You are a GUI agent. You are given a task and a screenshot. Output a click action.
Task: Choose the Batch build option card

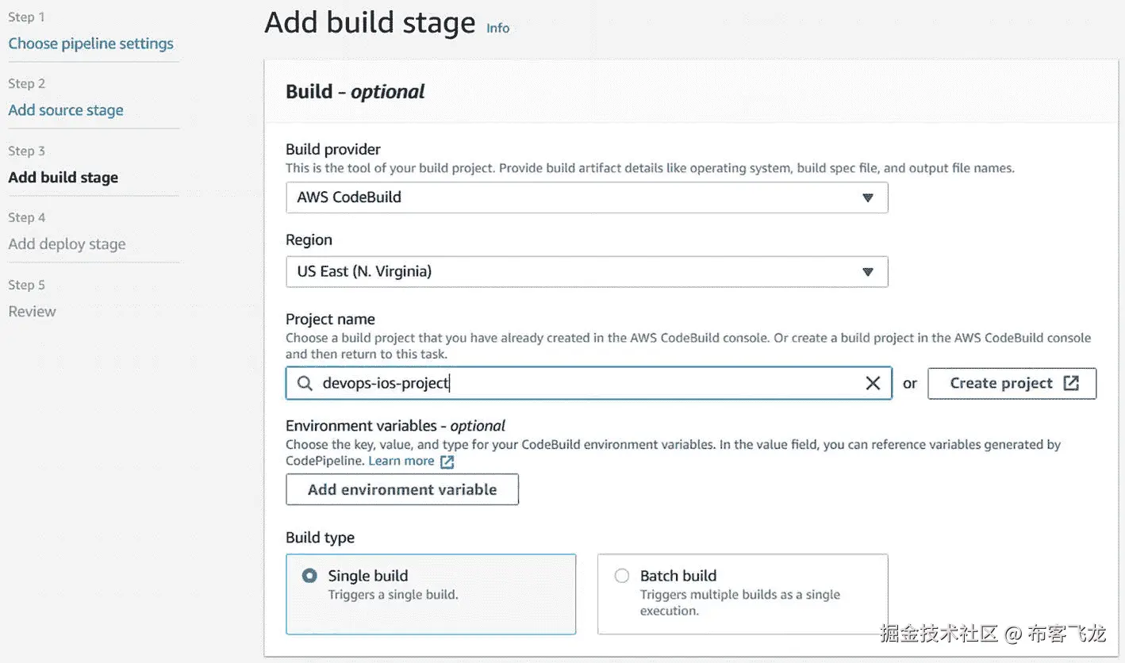click(x=742, y=594)
